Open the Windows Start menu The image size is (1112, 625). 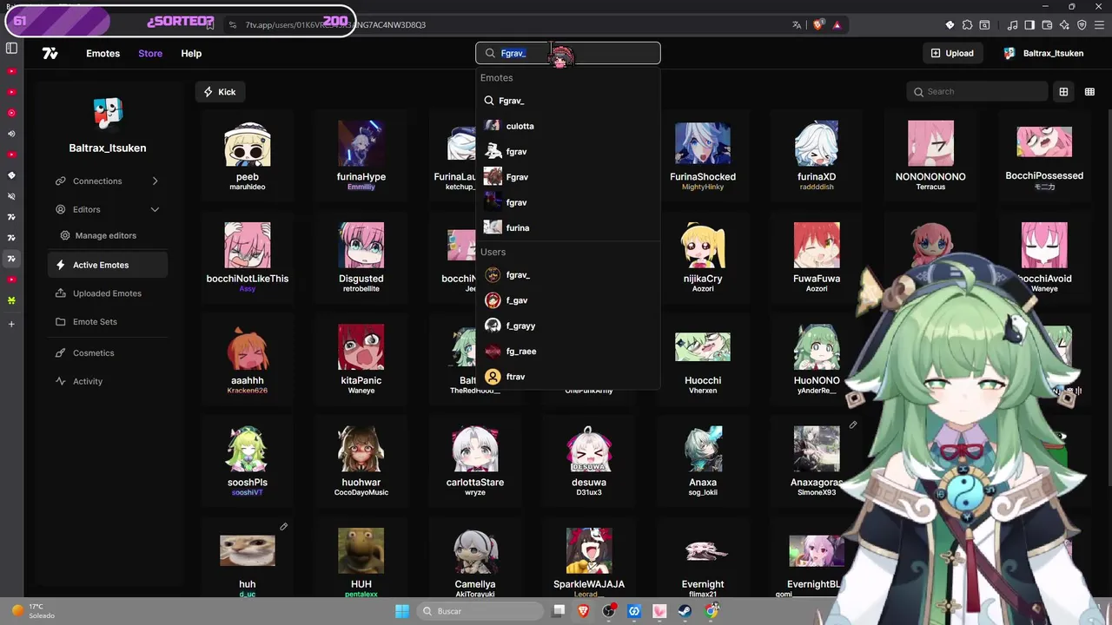click(402, 611)
